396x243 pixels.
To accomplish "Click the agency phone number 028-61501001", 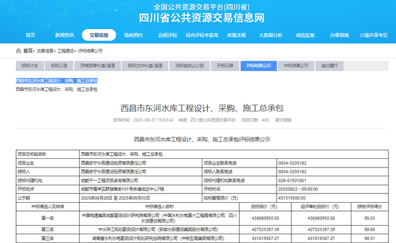I will pyautogui.click(x=292, y=181).
